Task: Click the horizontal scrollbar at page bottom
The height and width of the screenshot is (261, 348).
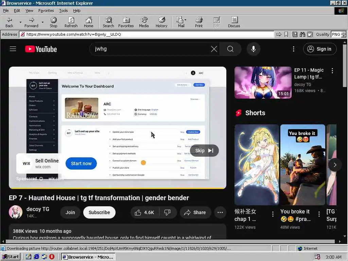Action: click(170, 242)
